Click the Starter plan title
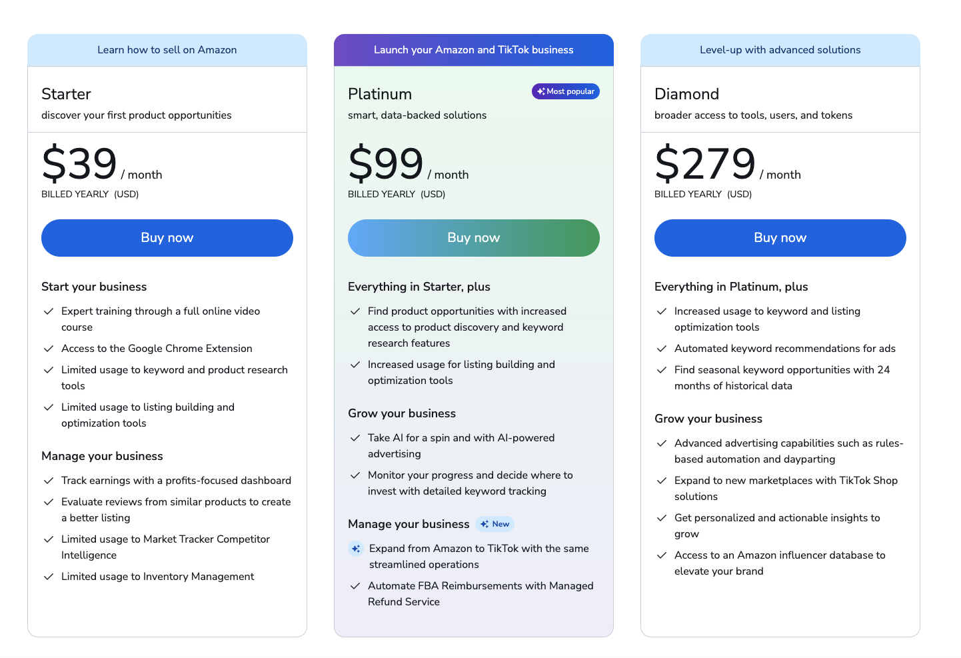961x658 pixels. click(x=66, y=94)
